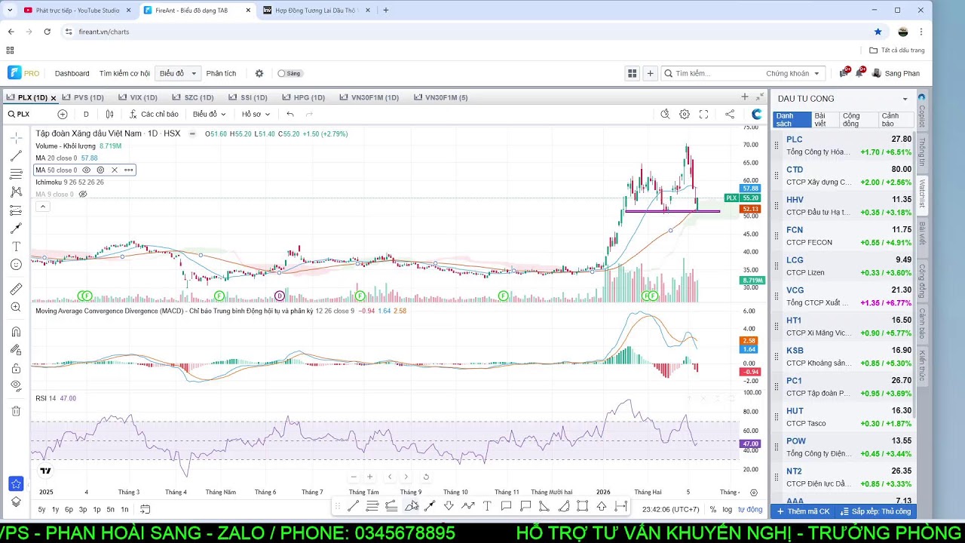Viewport: 965px width, 543px height.
Task: Open the Biểu đồ dropdown in top navigation
Action: click(x=179, y=73)
